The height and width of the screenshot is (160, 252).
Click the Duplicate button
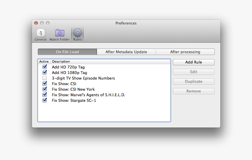pos(193,82)
